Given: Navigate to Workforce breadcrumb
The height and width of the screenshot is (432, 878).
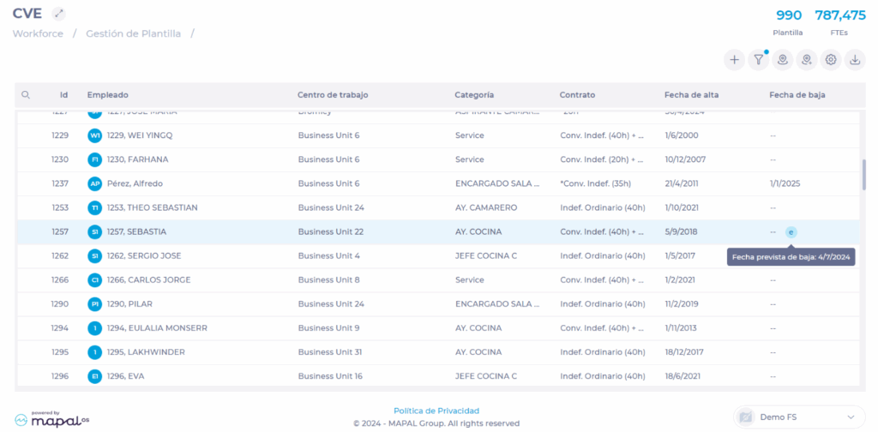Looking at the screenshot, I should tap(37, 33).
